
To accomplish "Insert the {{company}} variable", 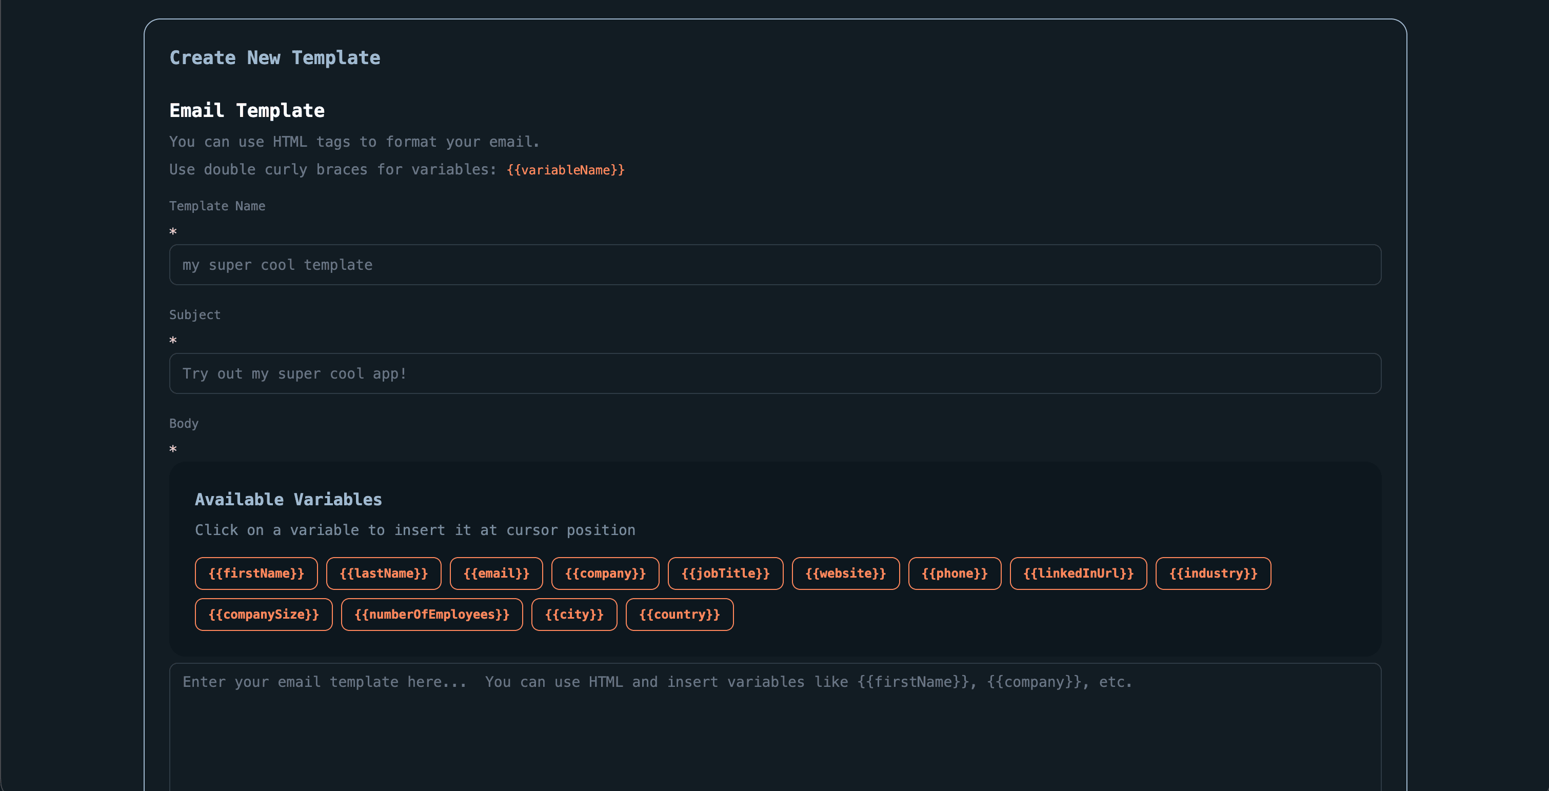I will [x=605, y=574].
